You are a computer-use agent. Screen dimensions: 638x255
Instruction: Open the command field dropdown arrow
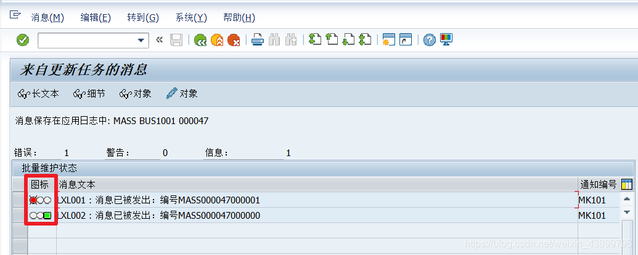point(141,40)
